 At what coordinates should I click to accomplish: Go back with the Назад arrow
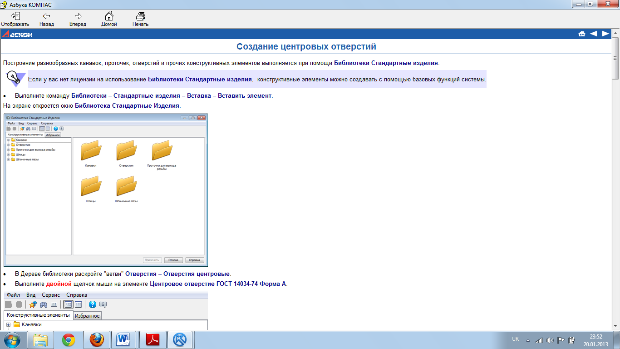46,16
